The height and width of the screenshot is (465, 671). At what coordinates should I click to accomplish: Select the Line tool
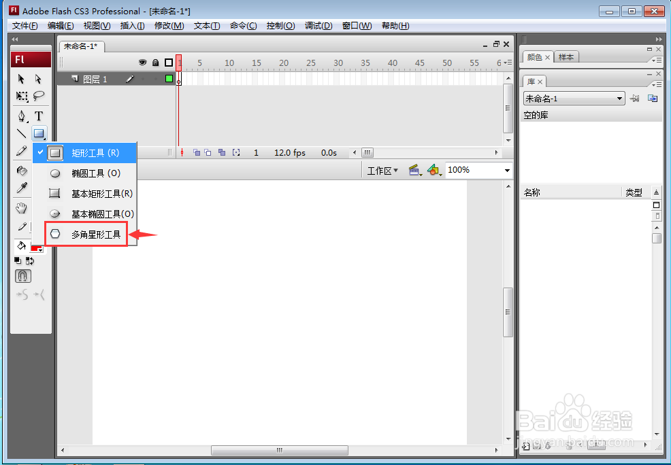pyautogui.click(x=21, y=133)
